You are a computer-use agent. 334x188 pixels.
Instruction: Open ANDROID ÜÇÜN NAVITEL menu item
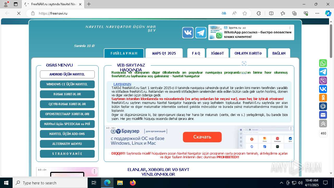point(67,74)
